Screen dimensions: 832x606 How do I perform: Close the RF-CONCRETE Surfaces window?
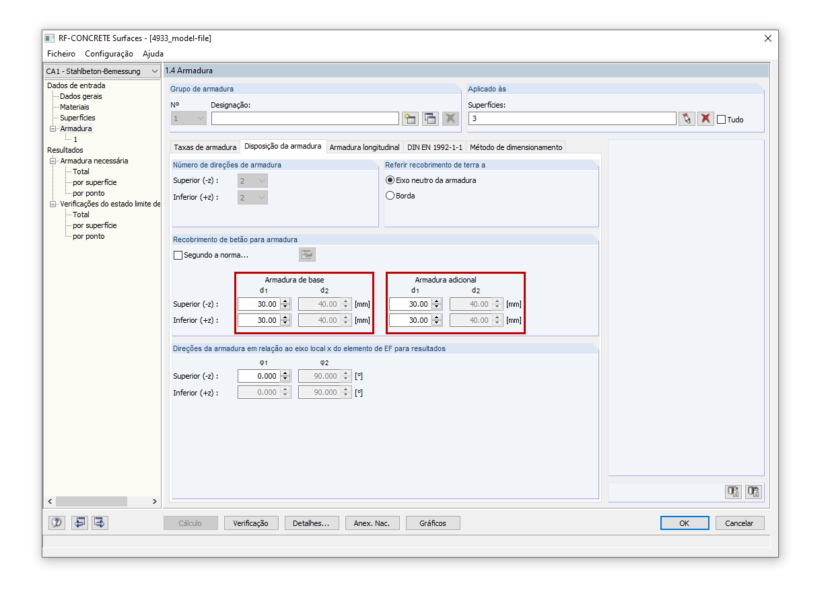[x=767, y=38]
